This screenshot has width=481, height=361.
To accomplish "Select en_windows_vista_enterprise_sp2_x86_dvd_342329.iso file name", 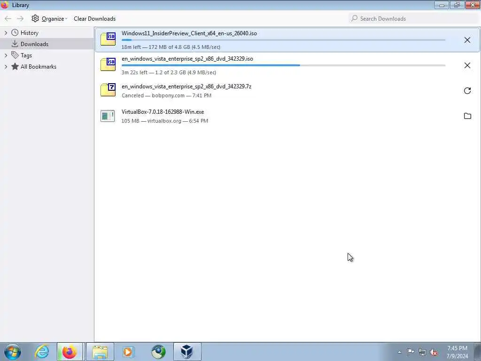I will tap(187, 59).
